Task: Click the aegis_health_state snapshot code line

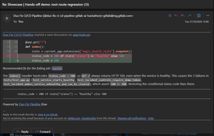Action: tap(82, 51)
